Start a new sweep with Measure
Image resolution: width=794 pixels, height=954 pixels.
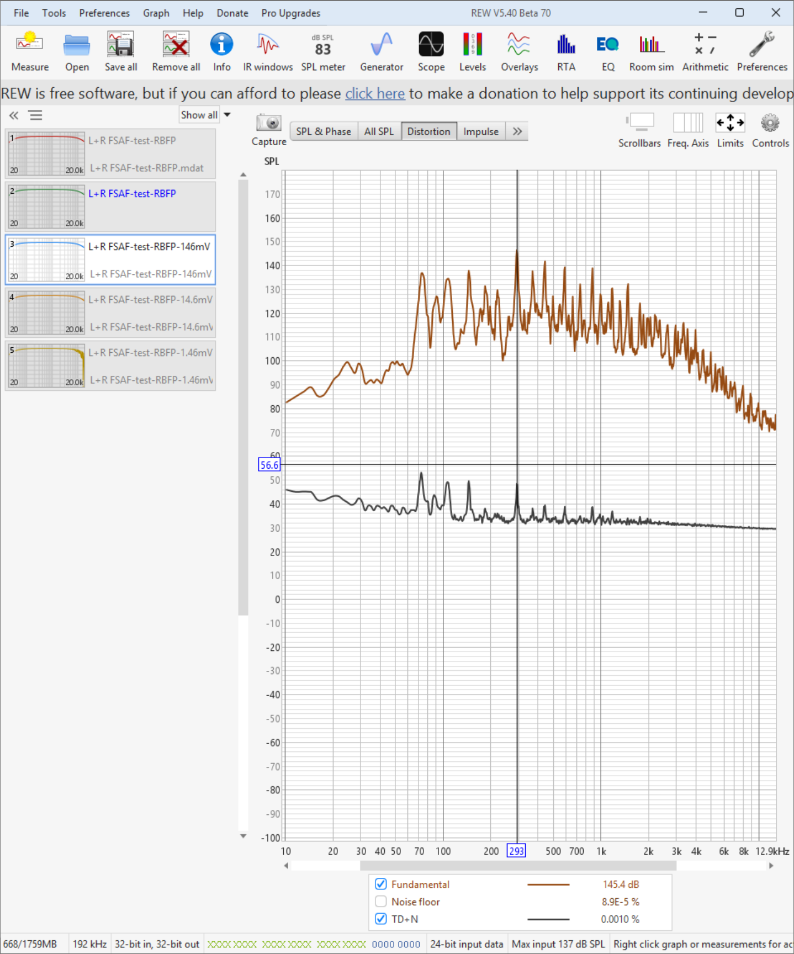[x=30, y=52]
